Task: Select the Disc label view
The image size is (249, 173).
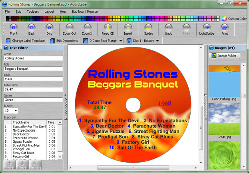Action: 50,29
